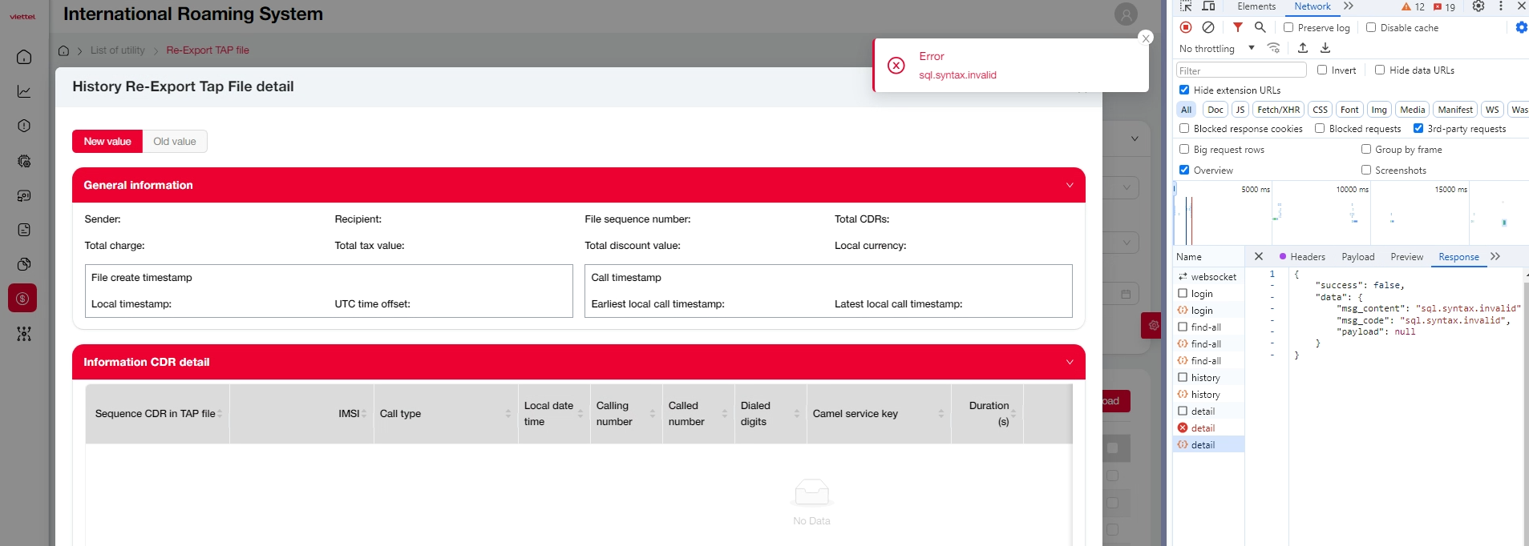Click the dollar sign sidebar icon
Viewport: 1529px width, 546px height.
22,299
